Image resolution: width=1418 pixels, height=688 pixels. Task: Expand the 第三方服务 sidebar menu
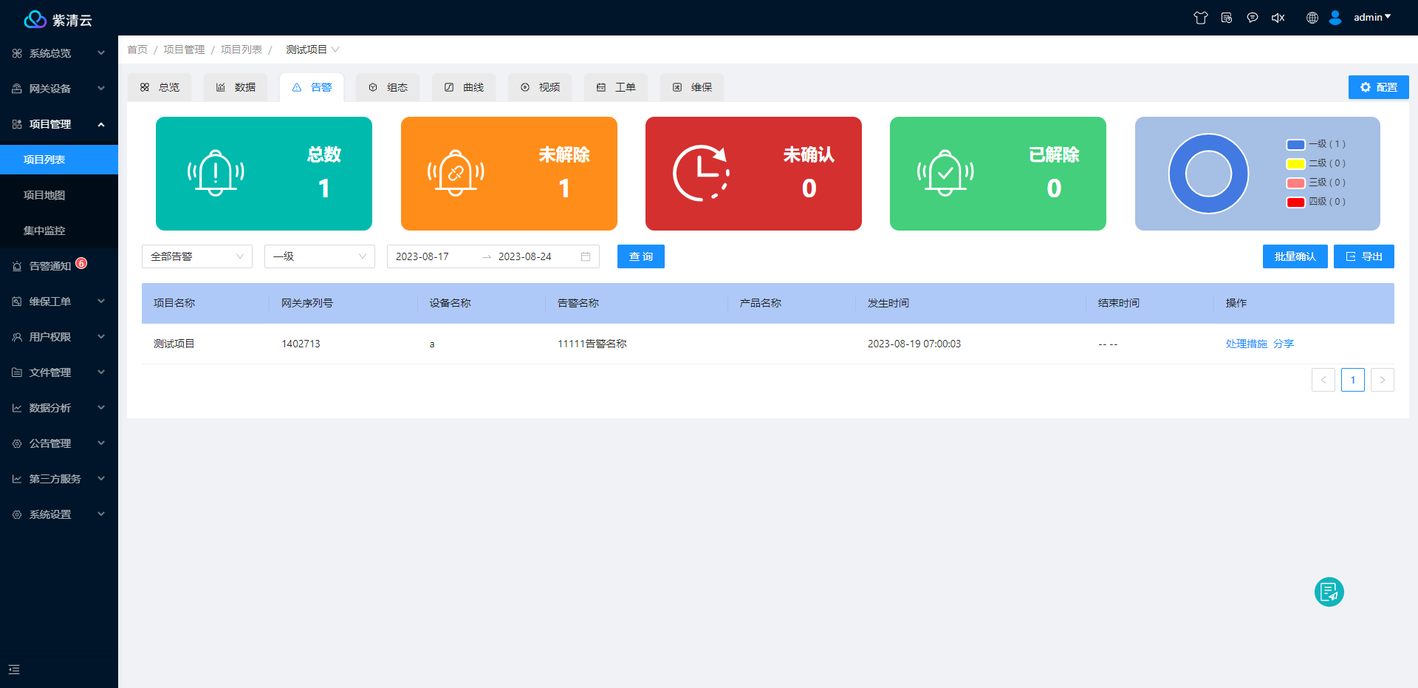(59, 479)
